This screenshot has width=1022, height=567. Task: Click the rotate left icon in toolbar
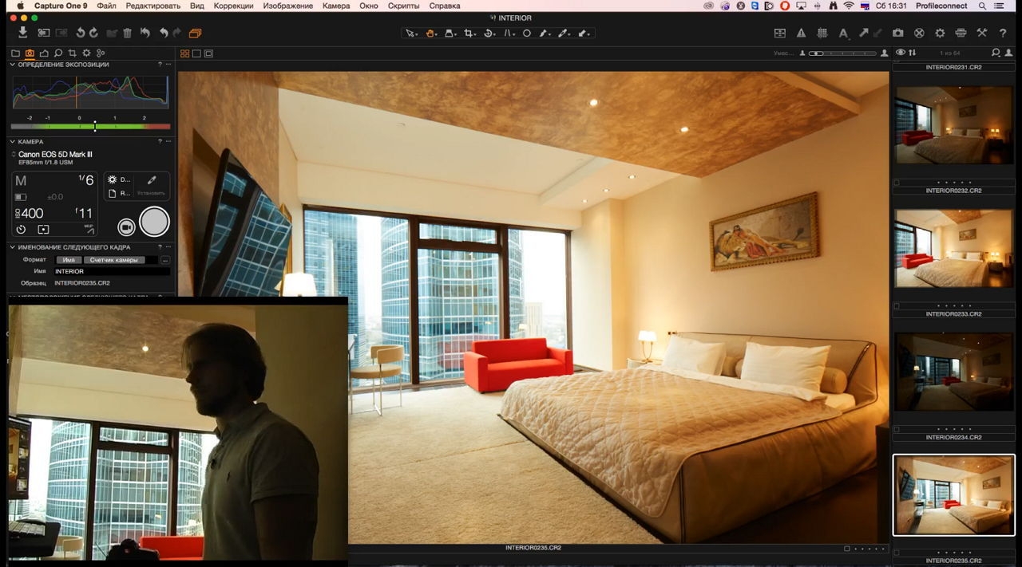(x=81, y=33)
